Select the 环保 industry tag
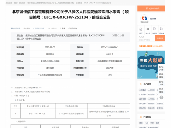 click(152, 123)
